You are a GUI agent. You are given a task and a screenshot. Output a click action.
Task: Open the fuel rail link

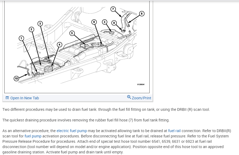(174, 131)
